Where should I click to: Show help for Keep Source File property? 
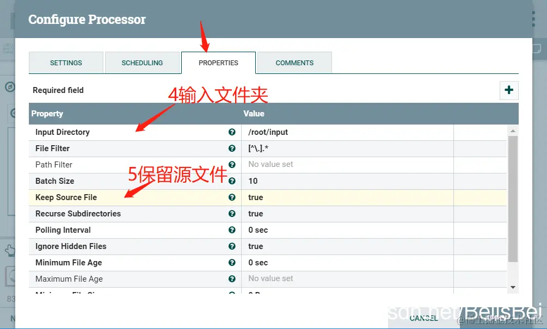232,197
